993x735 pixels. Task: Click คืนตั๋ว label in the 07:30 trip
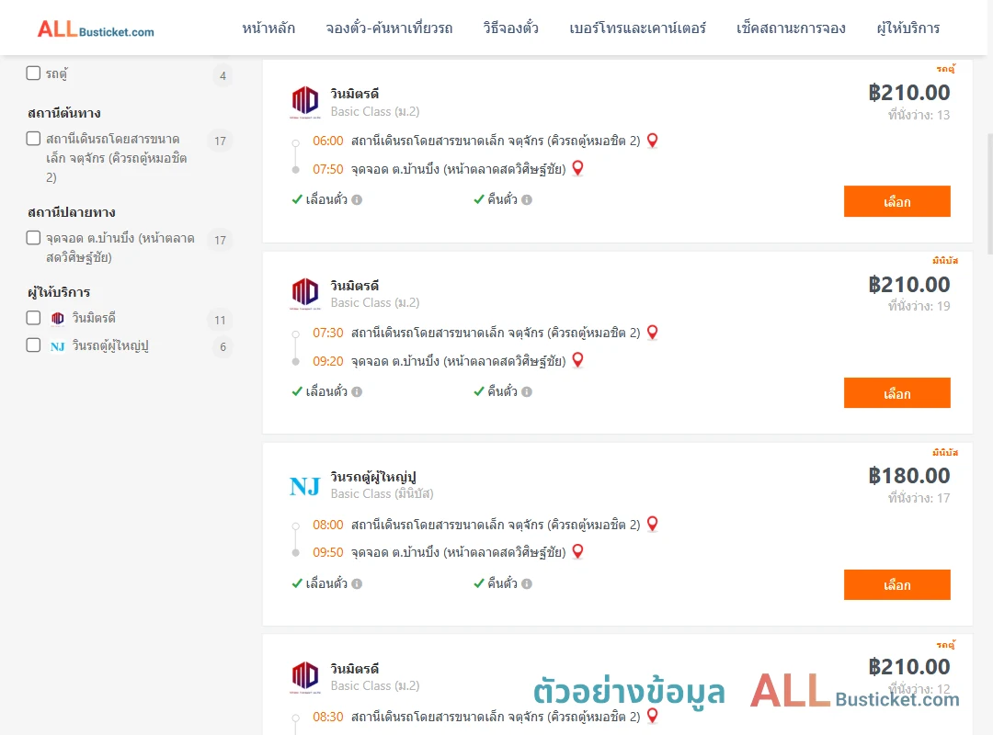[x=502, y=392]
